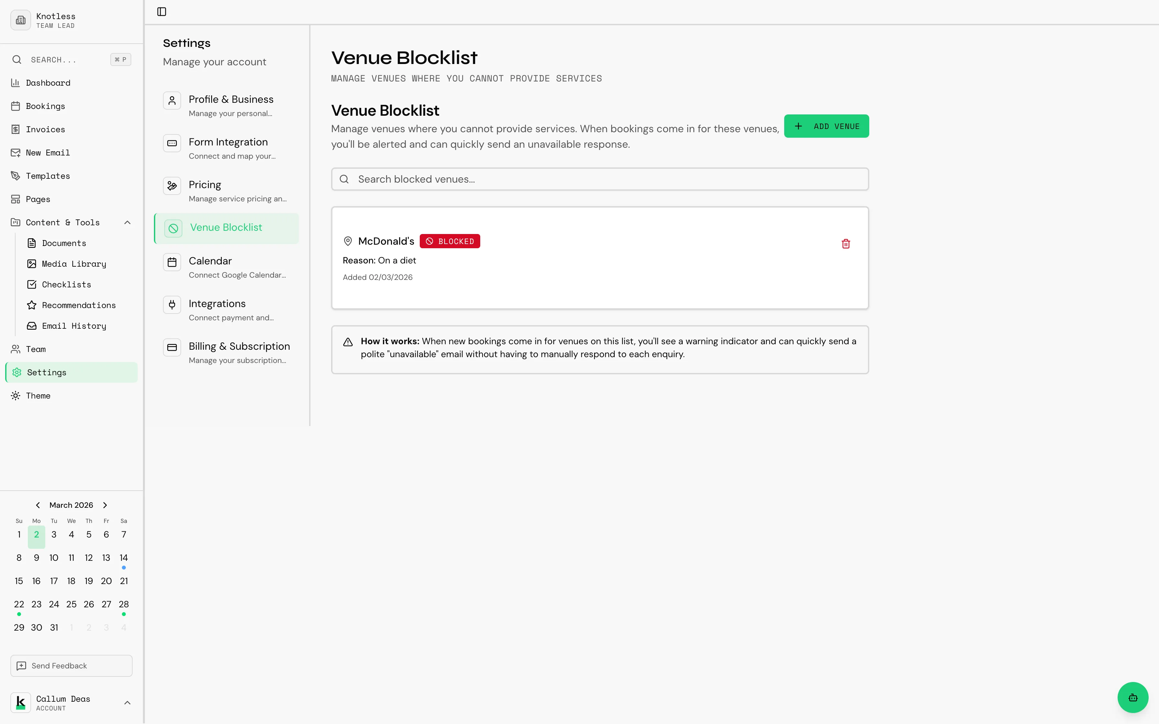Open the Dashboard panel from sidebar
The height and width of the screenshot is (724, 1159).
[48, 83]
